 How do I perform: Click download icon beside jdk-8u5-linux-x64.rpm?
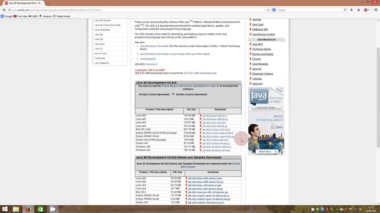(x=201, y=122)
